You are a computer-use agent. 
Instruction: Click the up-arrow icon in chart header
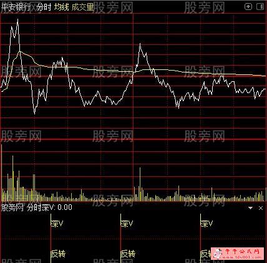coord(248,7)
